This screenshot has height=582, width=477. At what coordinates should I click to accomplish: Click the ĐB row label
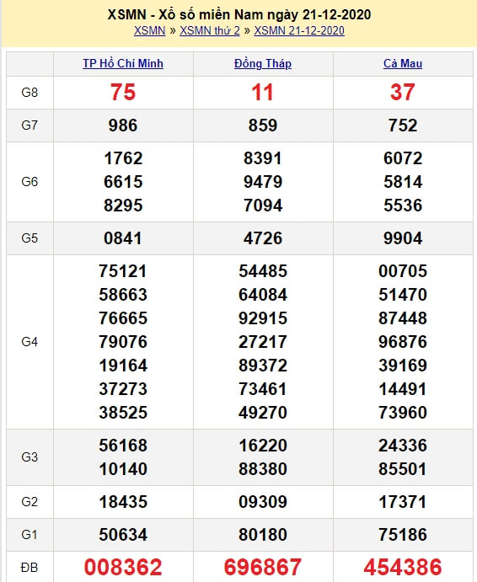pyautogui.click(x=29, y=567)
